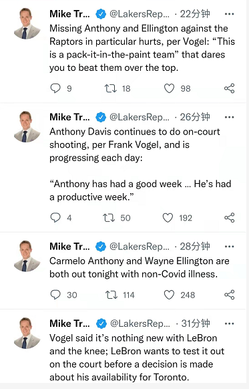The height and width of the screenshot is (389, 249).
Task: Retweet the tweet with 50 retweets
Action: pos(109,218)
